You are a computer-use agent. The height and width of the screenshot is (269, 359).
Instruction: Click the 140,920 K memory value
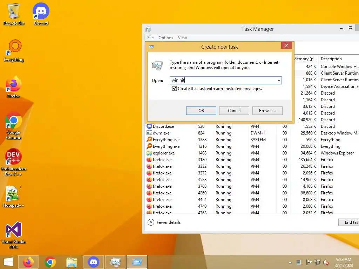[307, 120]
